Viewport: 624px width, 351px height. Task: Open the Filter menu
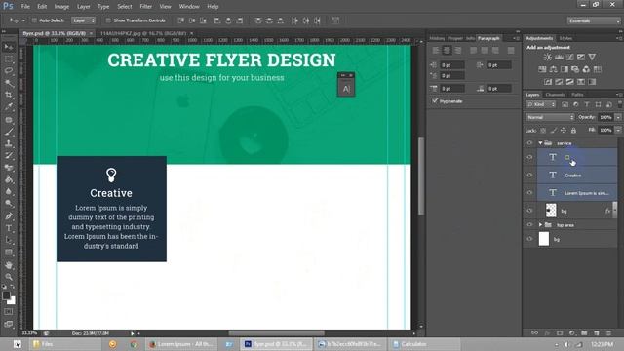click(145, 7)
